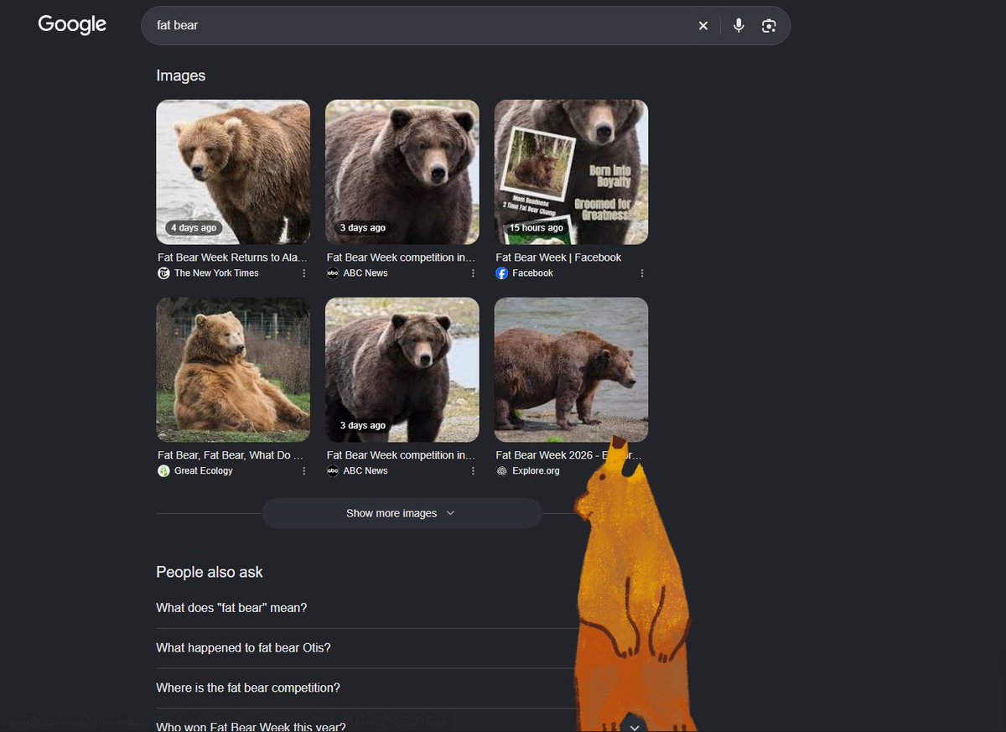The width and height of the screenshot is (1006, 732).
Task: Click 'Great Ecology' source name
Action: pyautogui.click(x=204, y=471)
